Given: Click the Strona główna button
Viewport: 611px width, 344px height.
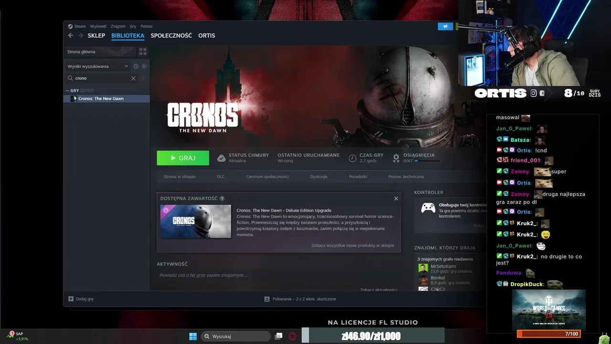Looking at the screenshot, I should coord(100,52).
